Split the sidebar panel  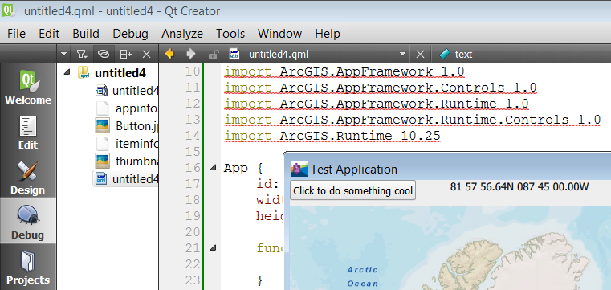tap(125, 54)
